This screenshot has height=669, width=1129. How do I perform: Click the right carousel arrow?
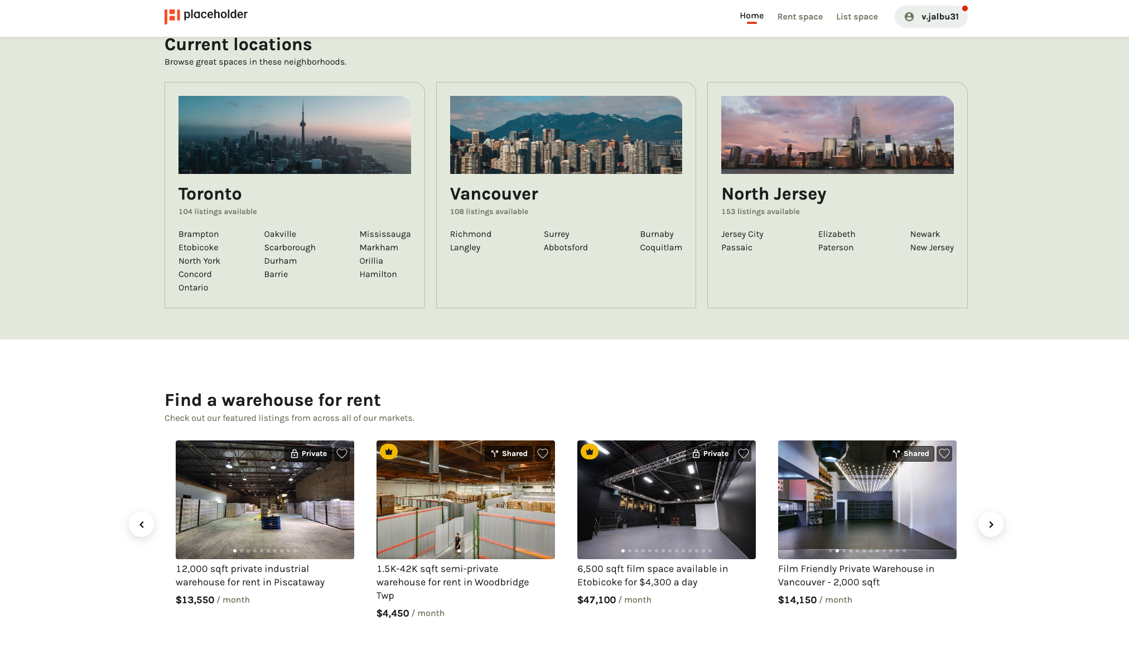click(x=991, y=524)
